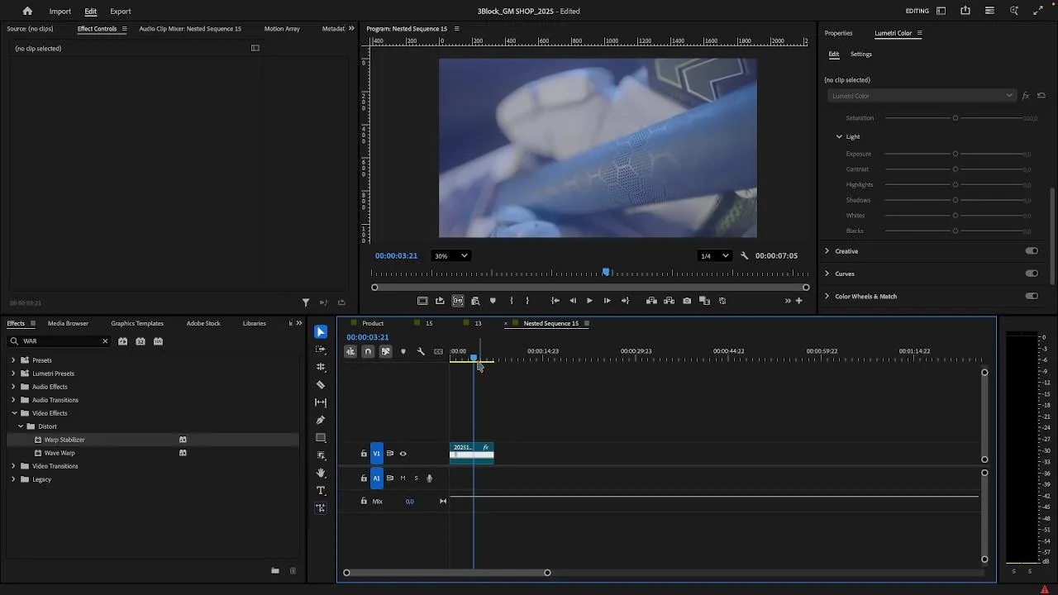Screen dimensions: 1058x595
Task: Click the Extract button in Program monitor
Action: 669,301
